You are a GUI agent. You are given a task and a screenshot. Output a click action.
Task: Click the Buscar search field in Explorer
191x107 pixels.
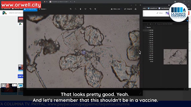pyautogui.click(x=170, y=24)
